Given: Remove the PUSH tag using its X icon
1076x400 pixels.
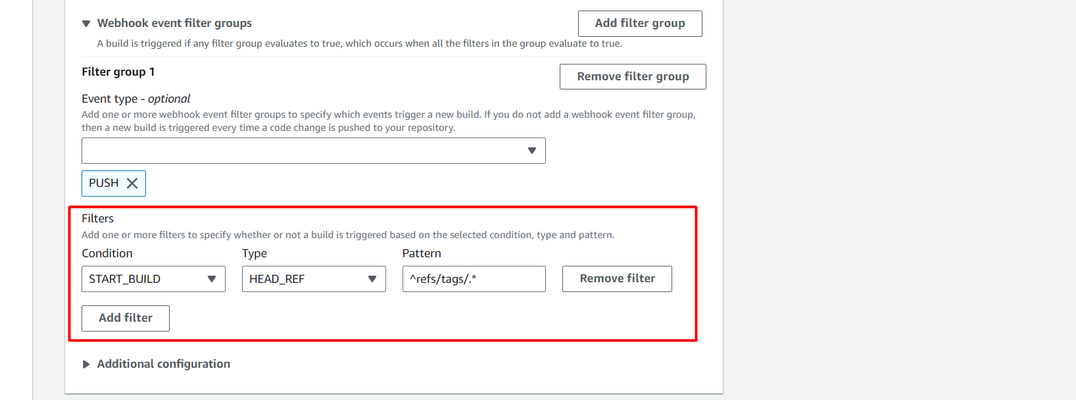Looking at the screenshot, I should [x=132, y=184].
